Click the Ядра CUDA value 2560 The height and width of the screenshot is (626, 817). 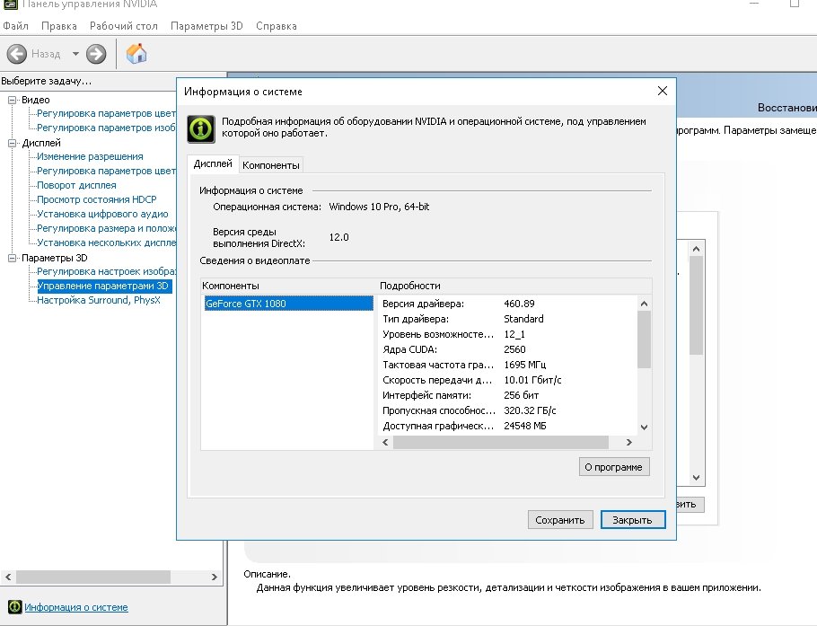[514, 349]
